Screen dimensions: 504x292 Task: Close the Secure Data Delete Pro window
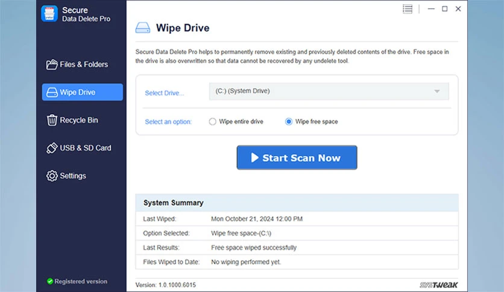click(x=458, y=9)
